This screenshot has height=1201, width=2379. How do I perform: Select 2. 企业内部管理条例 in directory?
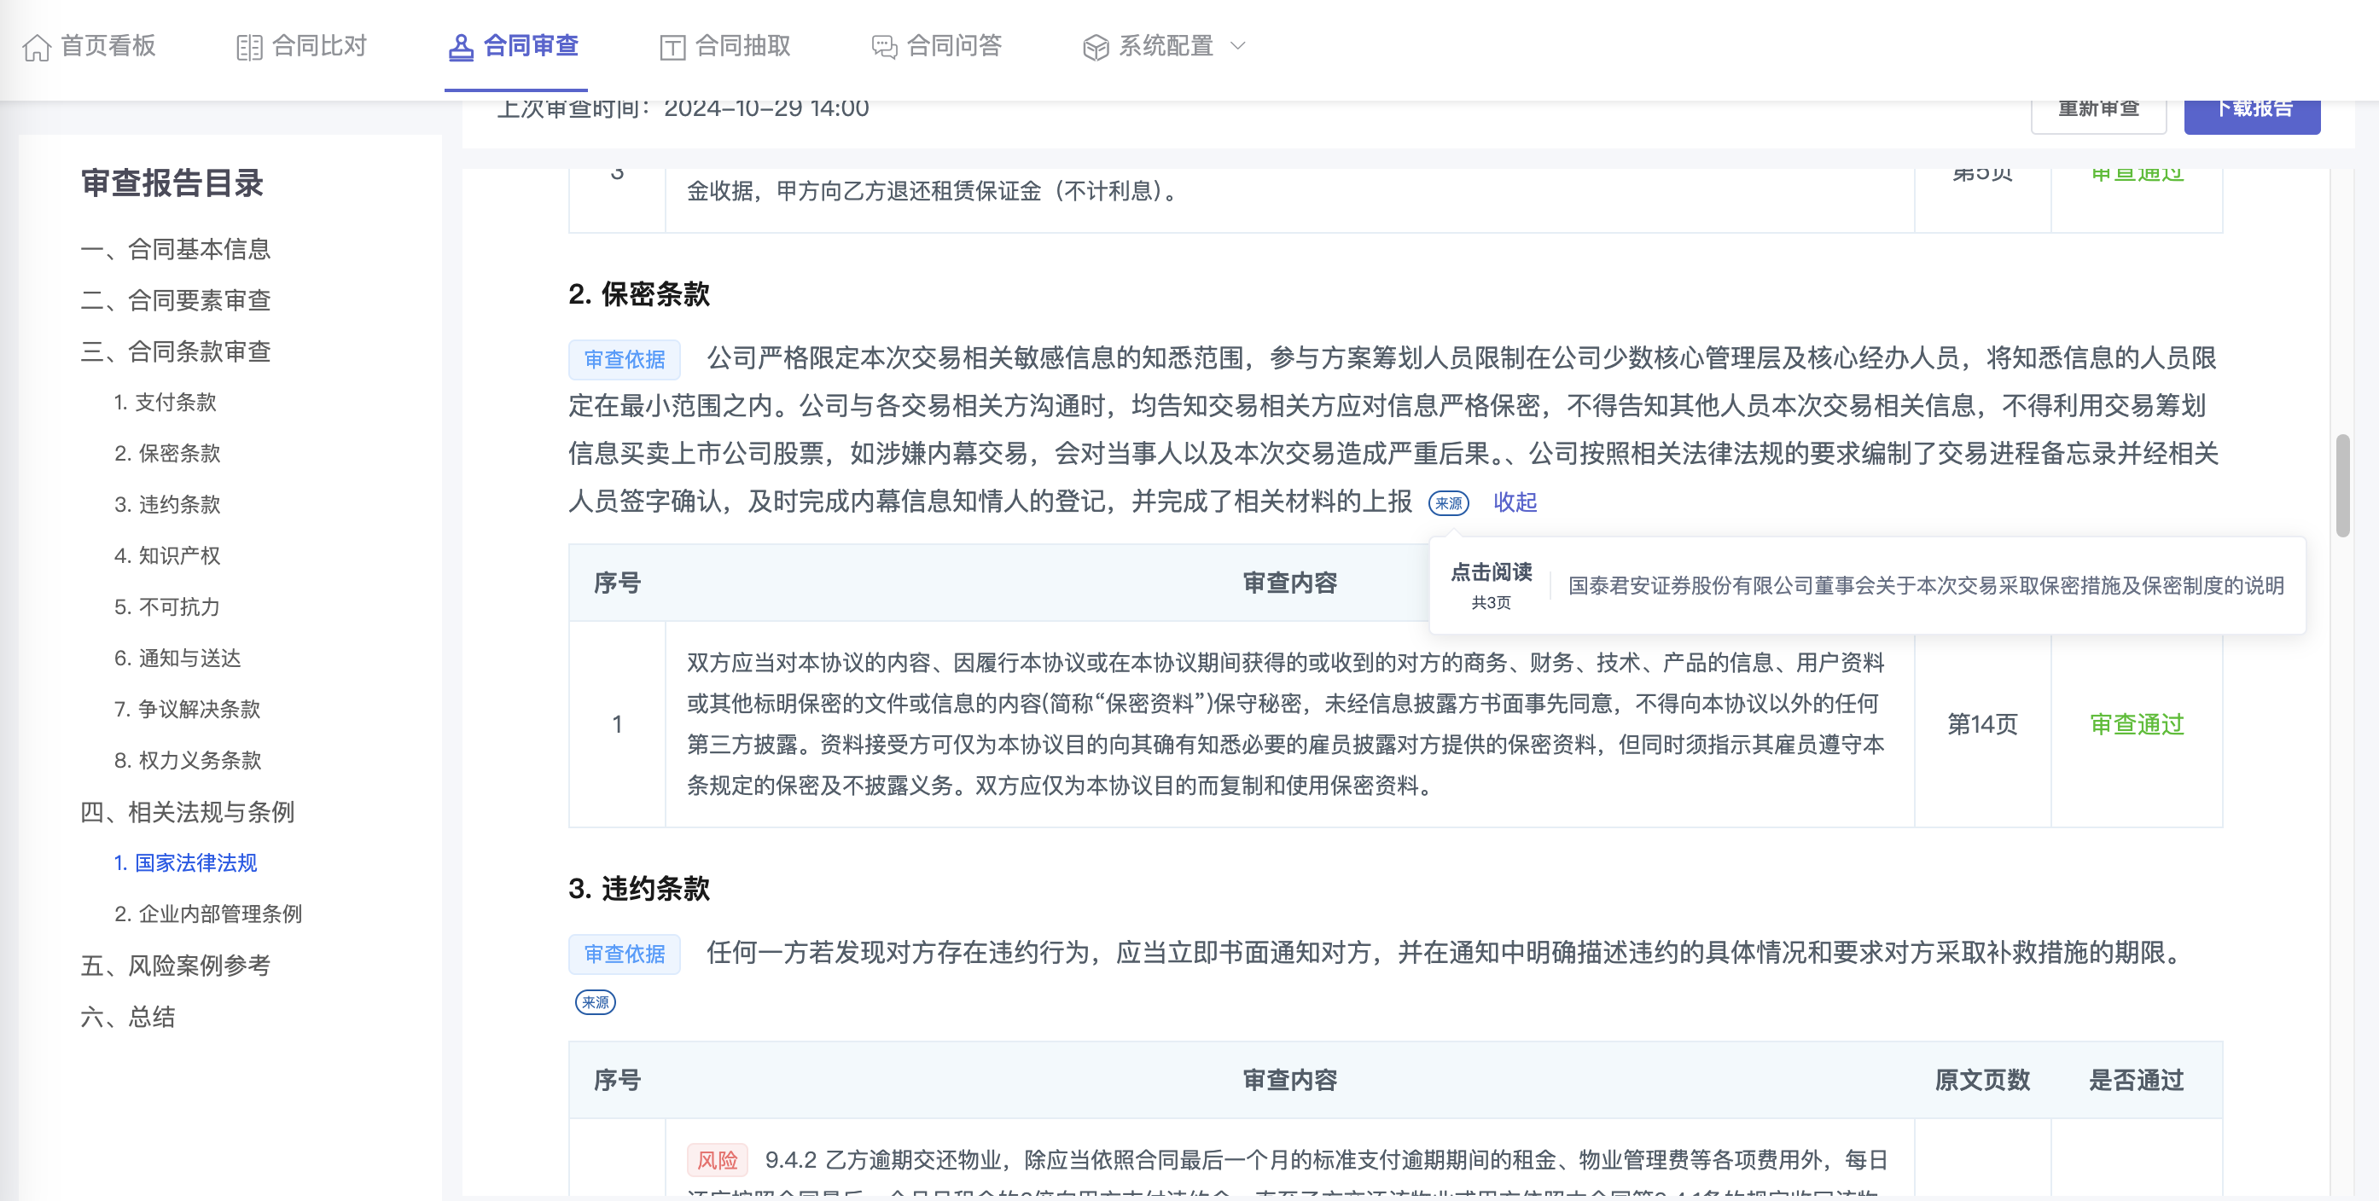pos(208,914)
